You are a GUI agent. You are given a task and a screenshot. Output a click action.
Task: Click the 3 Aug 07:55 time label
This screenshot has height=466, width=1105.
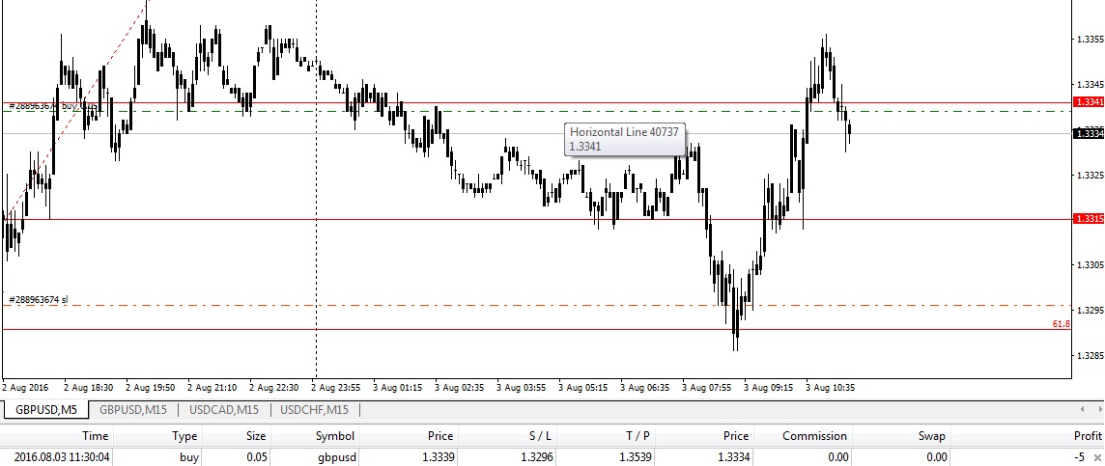tap(705, 387)
